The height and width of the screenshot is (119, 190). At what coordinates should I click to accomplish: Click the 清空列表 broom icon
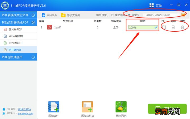(x=121, y=107)
